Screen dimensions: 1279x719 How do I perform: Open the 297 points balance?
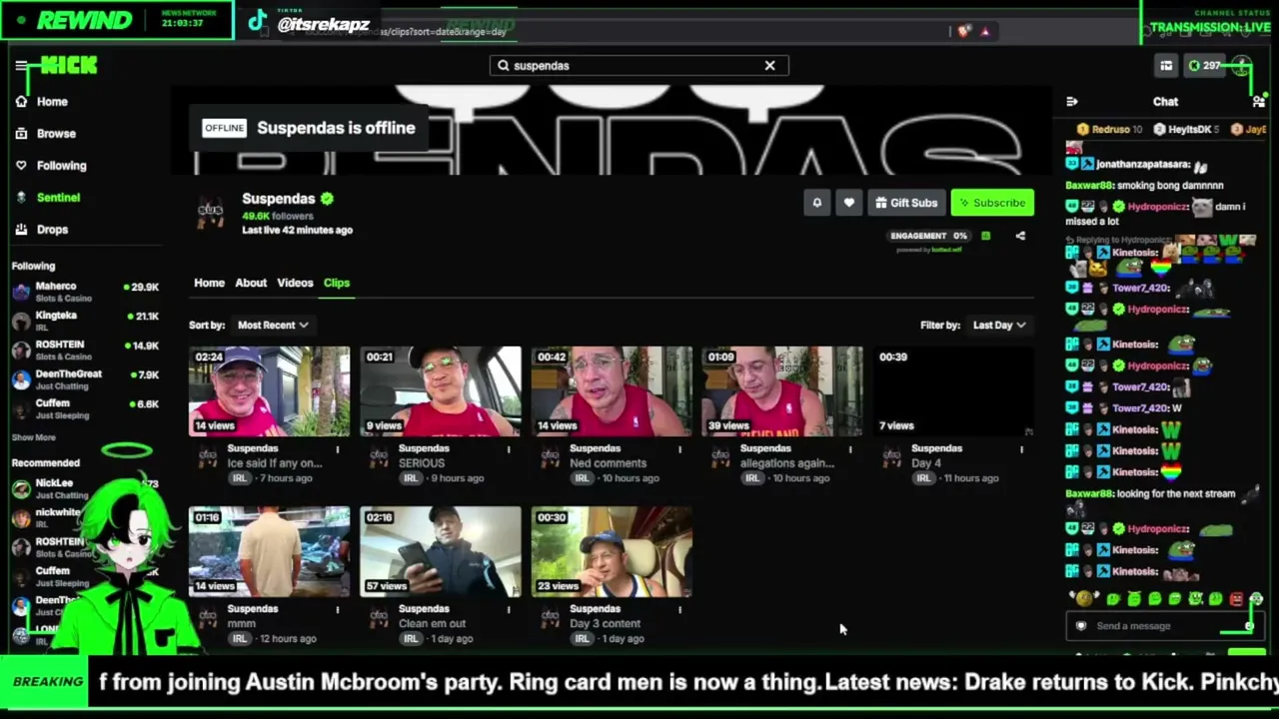point(1204,66)
